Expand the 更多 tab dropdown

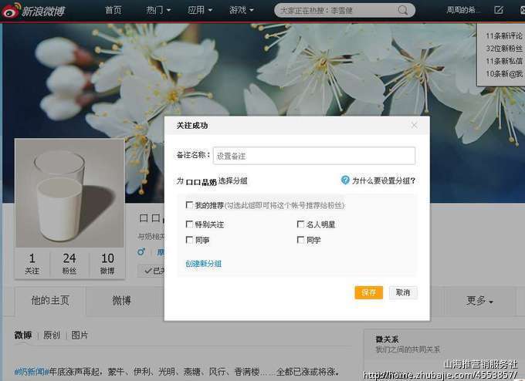coord(479,301)
